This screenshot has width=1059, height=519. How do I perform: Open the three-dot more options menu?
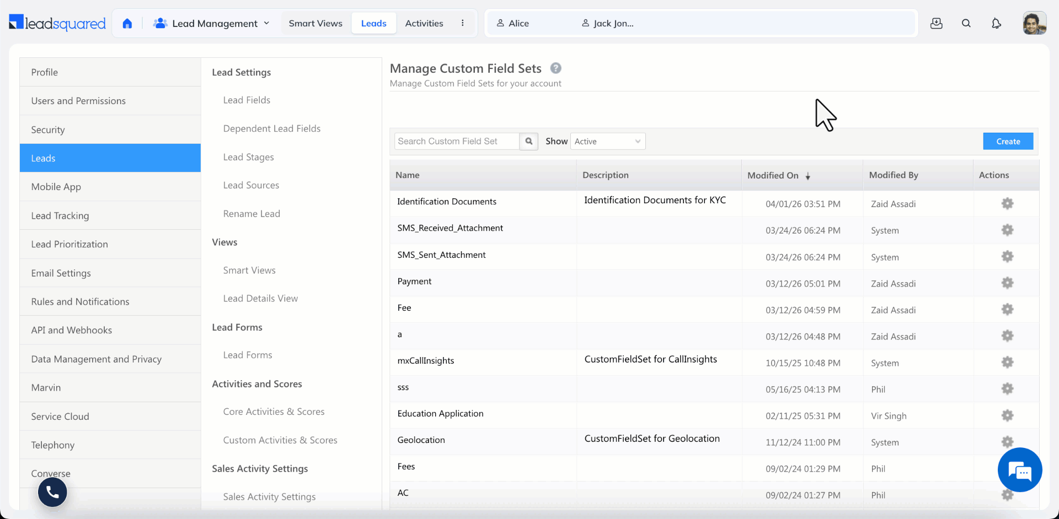point(462,23)
